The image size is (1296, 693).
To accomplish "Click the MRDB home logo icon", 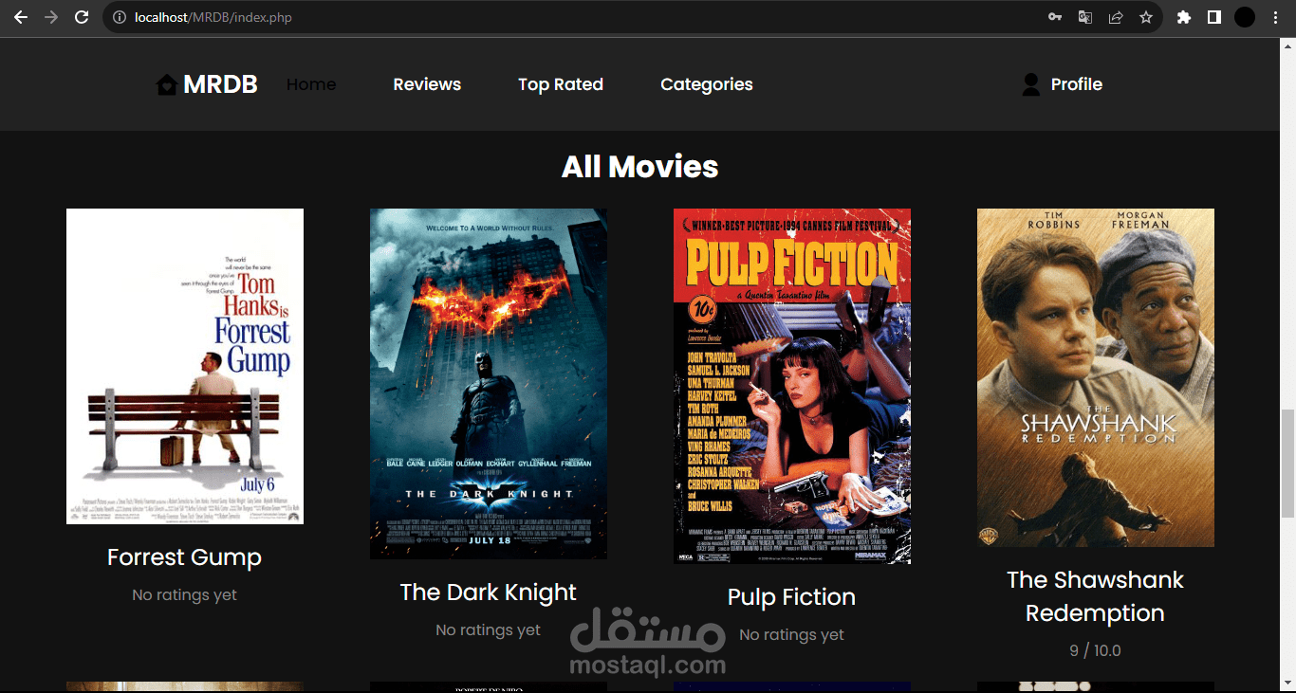I will (165, 83).
